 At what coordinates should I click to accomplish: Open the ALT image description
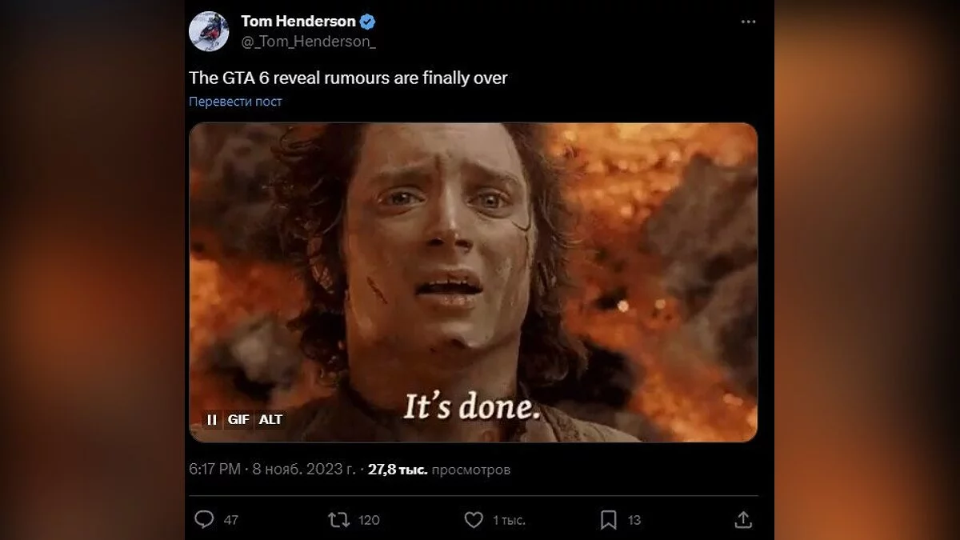pos(270,419)
